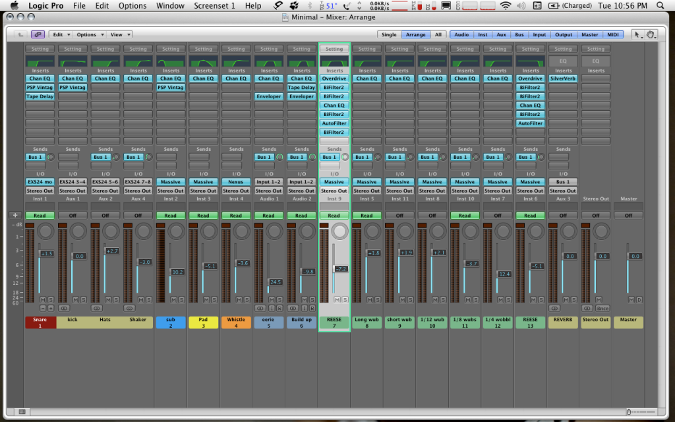Toggle stereo format icon on Stereo Out strip

point(587,309)
